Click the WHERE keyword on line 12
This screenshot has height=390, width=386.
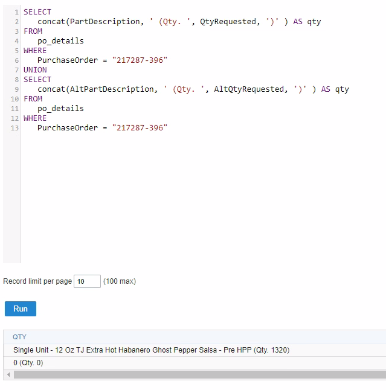click(x=35, y=118)
